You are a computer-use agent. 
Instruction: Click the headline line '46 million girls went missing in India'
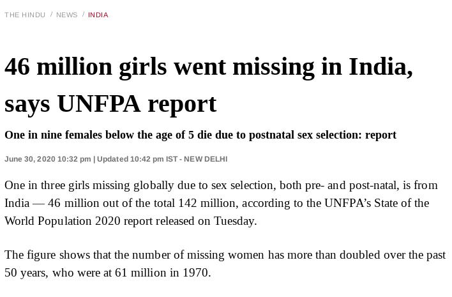click(x=208, y=66)
